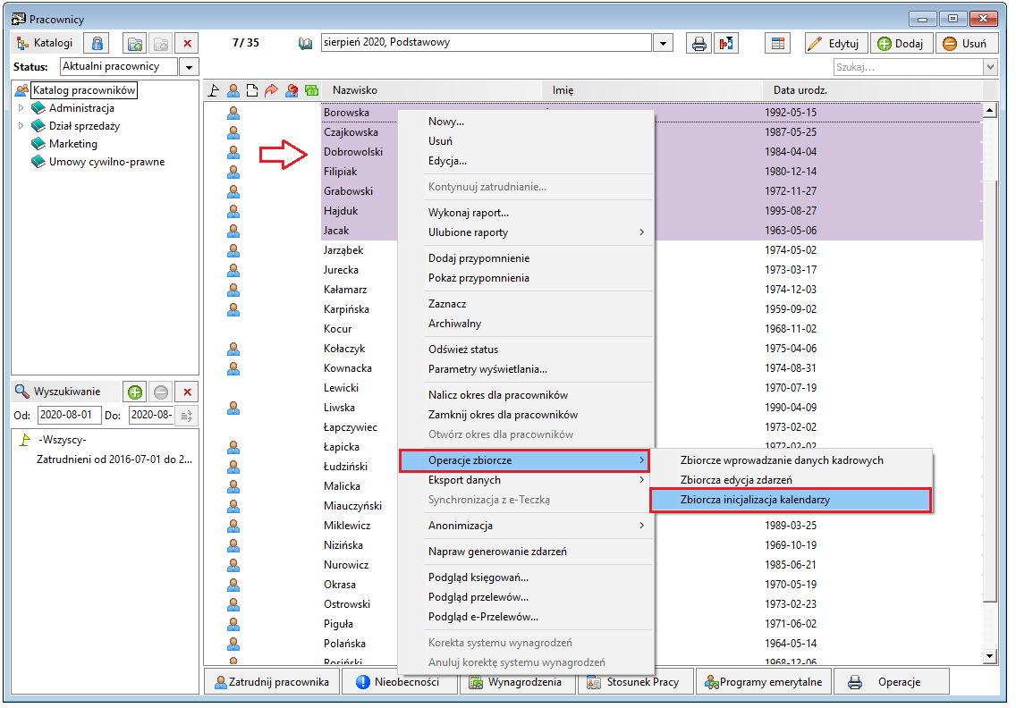This screenshot has width=1016, height=708.
Task: Click the person column header icon
Action: click(x=233, y=90)
